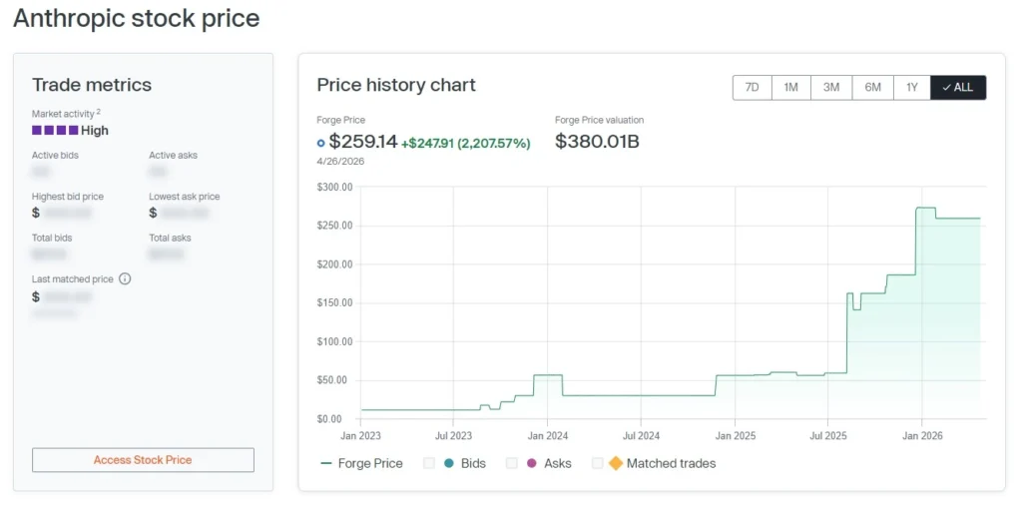
Task: Switch chart range to 7D
Action: [x=752, y=88]
